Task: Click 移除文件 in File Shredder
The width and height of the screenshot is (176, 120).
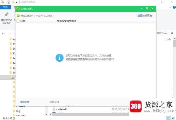Action: (54, 102)
